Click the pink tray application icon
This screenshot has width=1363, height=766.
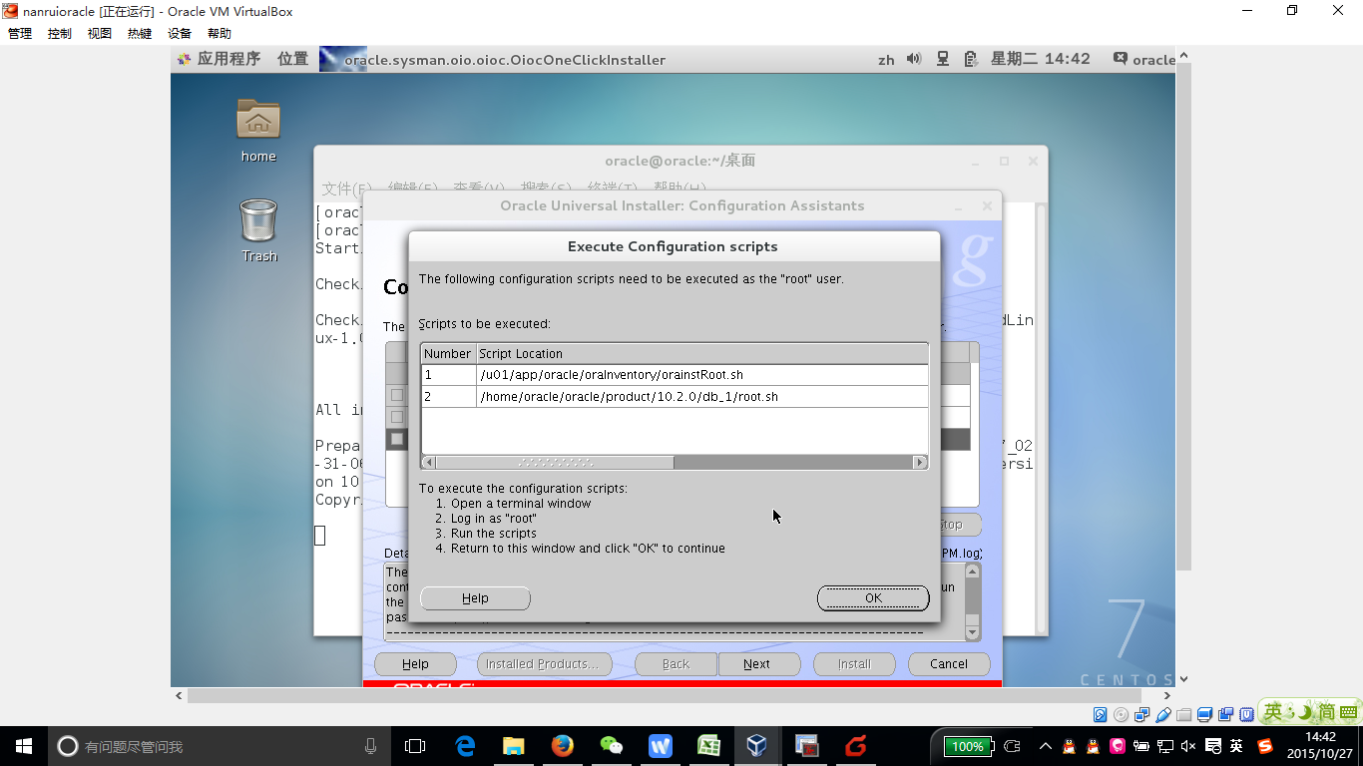(x=1118, y=746)
